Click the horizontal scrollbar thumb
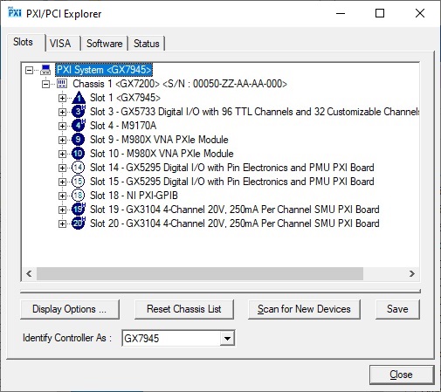 coord(200,273)
